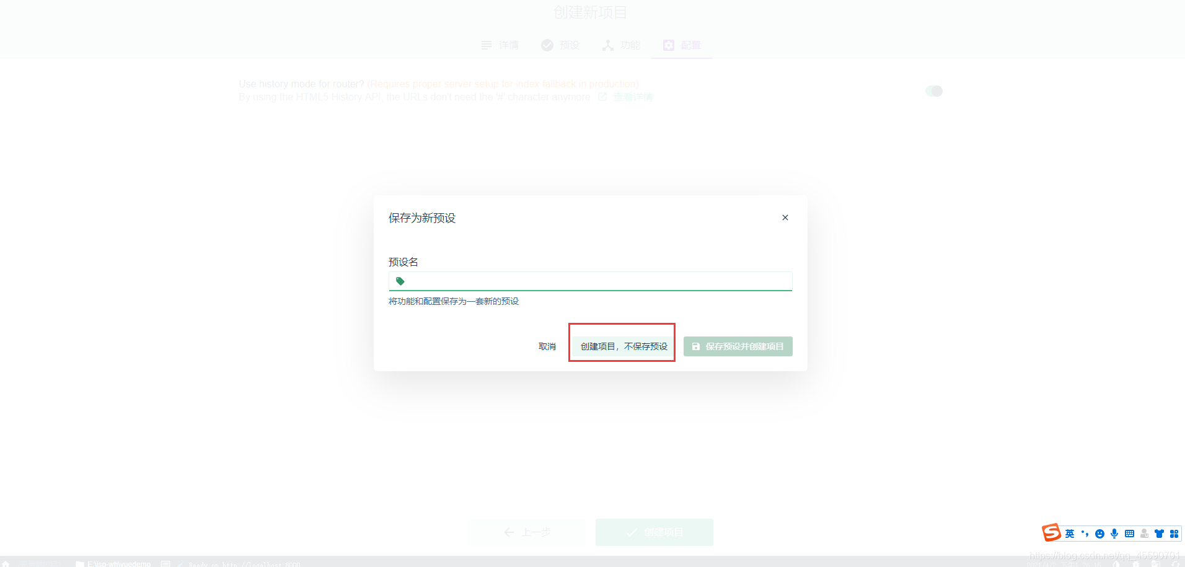The image size is (1185, 567).
Task: Toggle the 英 language mode in Sogou bar
Action: 1070,534
